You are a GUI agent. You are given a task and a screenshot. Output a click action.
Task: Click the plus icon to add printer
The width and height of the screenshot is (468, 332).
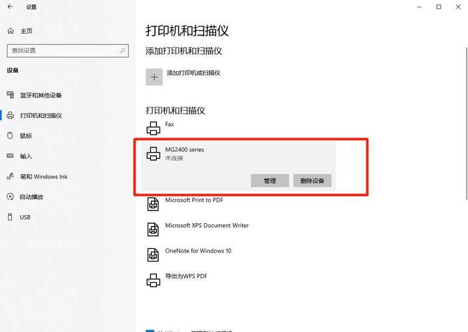click(x=154, y=77)
